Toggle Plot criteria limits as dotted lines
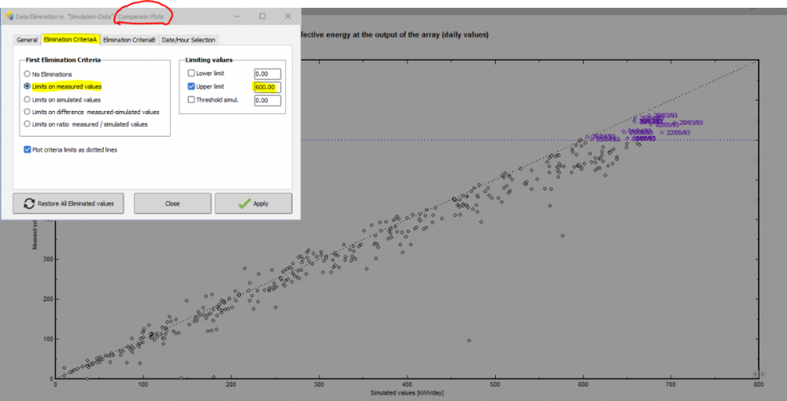Image resolution: width=787 pixels, height=401 pixels. tap(28, 149)
